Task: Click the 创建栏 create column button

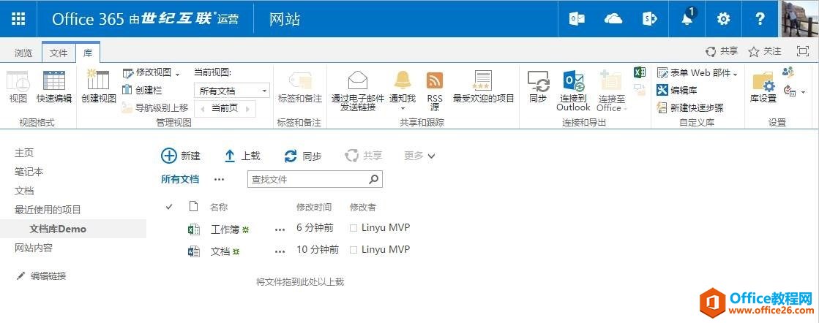Action: [x=142, y=91]
